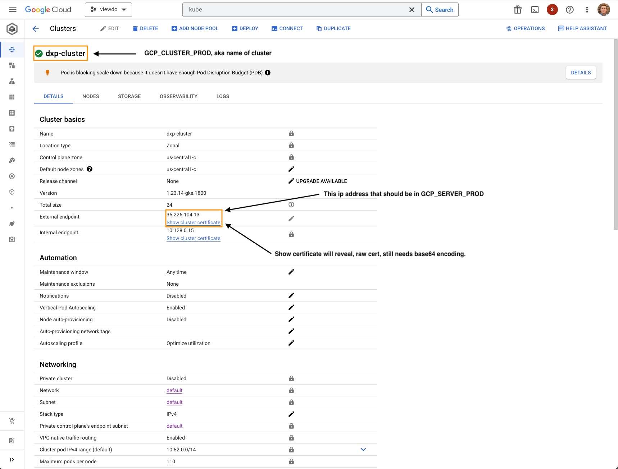Open the user account avatar
Viewport: 618px width, 469px height.
point(604,10)
